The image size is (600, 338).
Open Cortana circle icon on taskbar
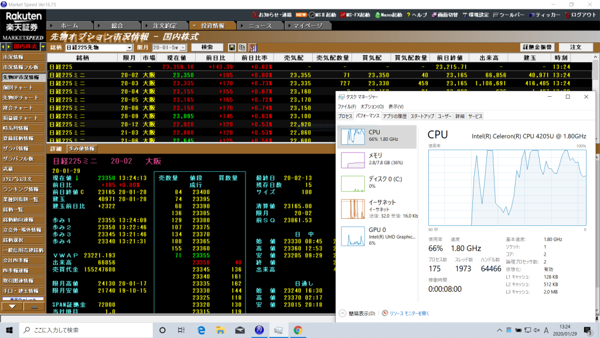[x=162, y=330]
